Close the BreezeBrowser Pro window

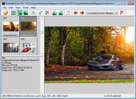[131, 4]
